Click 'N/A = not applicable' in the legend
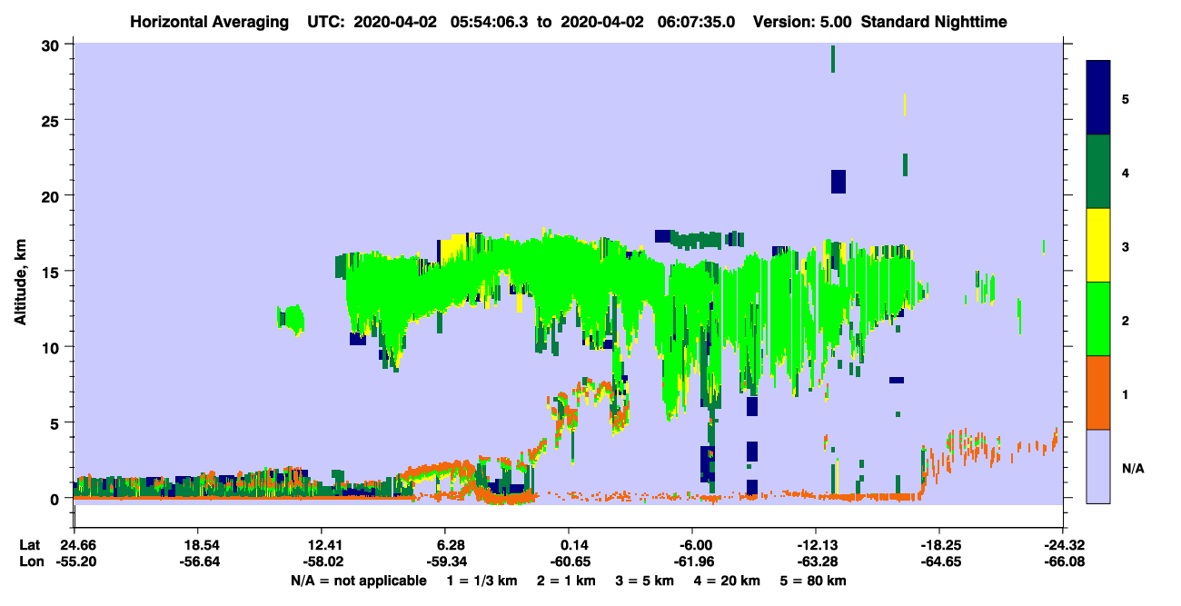The height and width of the screenshot is (606, 1181). (358, 581)
